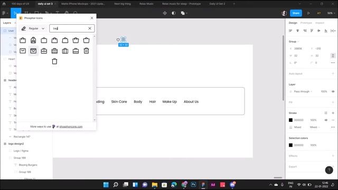Select 'logo design2' layer
This screenshot has width=338, height=190.
coord(16,144)
